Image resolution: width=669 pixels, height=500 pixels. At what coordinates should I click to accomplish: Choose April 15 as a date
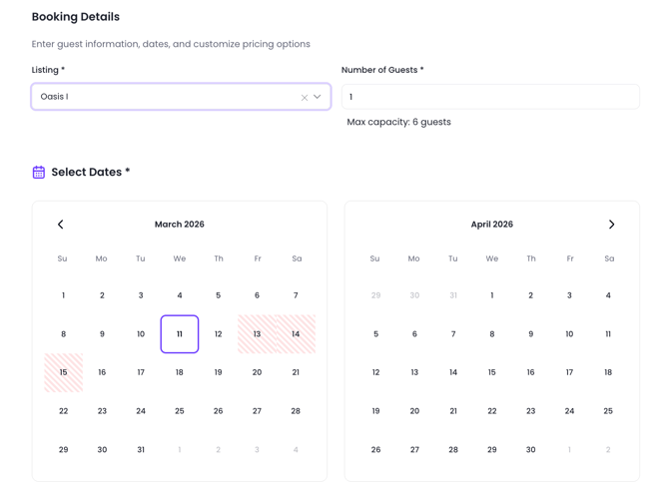point(492,373)
